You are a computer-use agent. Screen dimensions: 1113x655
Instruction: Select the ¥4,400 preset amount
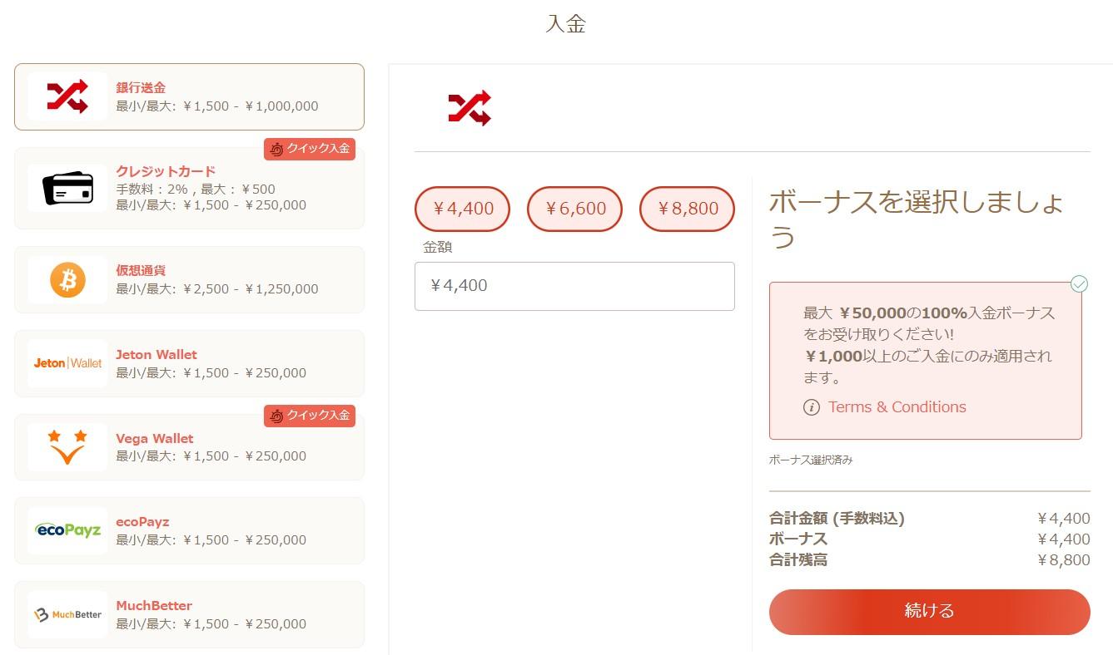[462, 209]
